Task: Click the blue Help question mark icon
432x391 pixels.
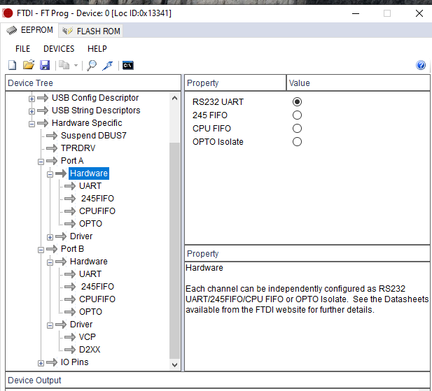Action: coord(421,65)
